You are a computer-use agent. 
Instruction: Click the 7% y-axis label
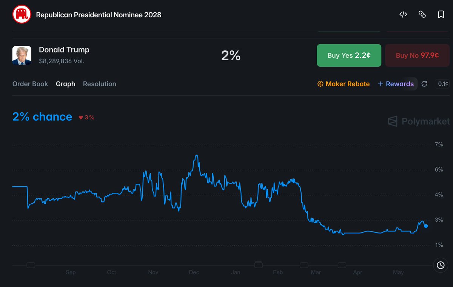(439, 145)
